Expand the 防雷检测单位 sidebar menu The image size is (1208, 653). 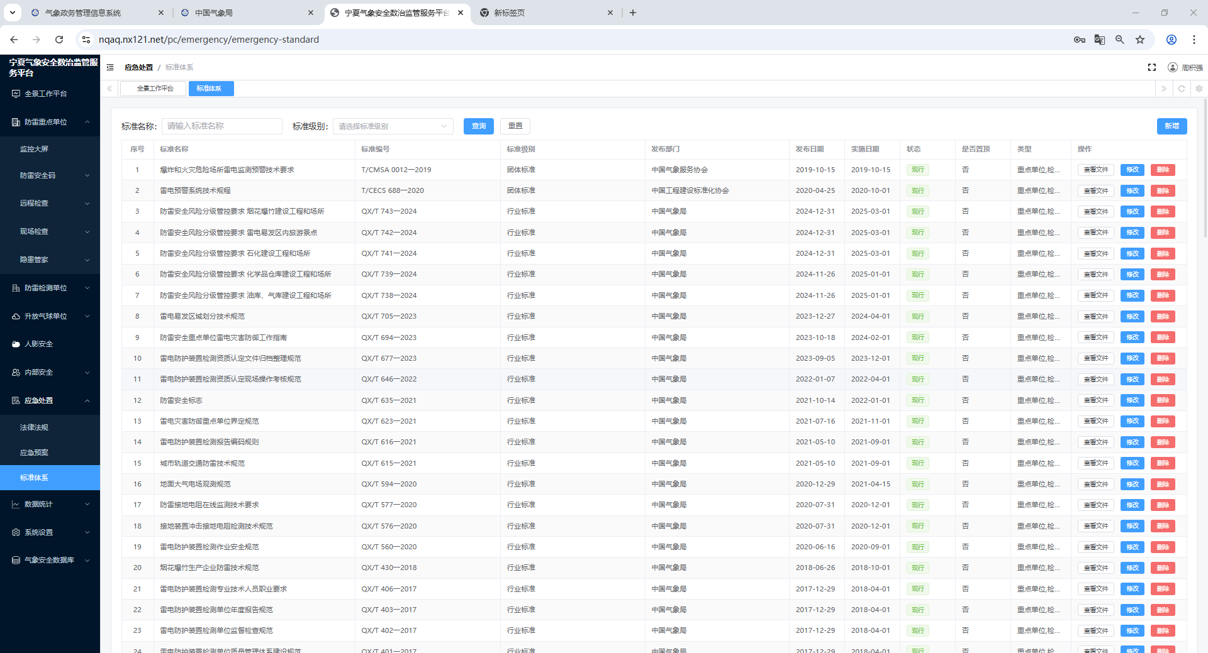click(50, 288)
